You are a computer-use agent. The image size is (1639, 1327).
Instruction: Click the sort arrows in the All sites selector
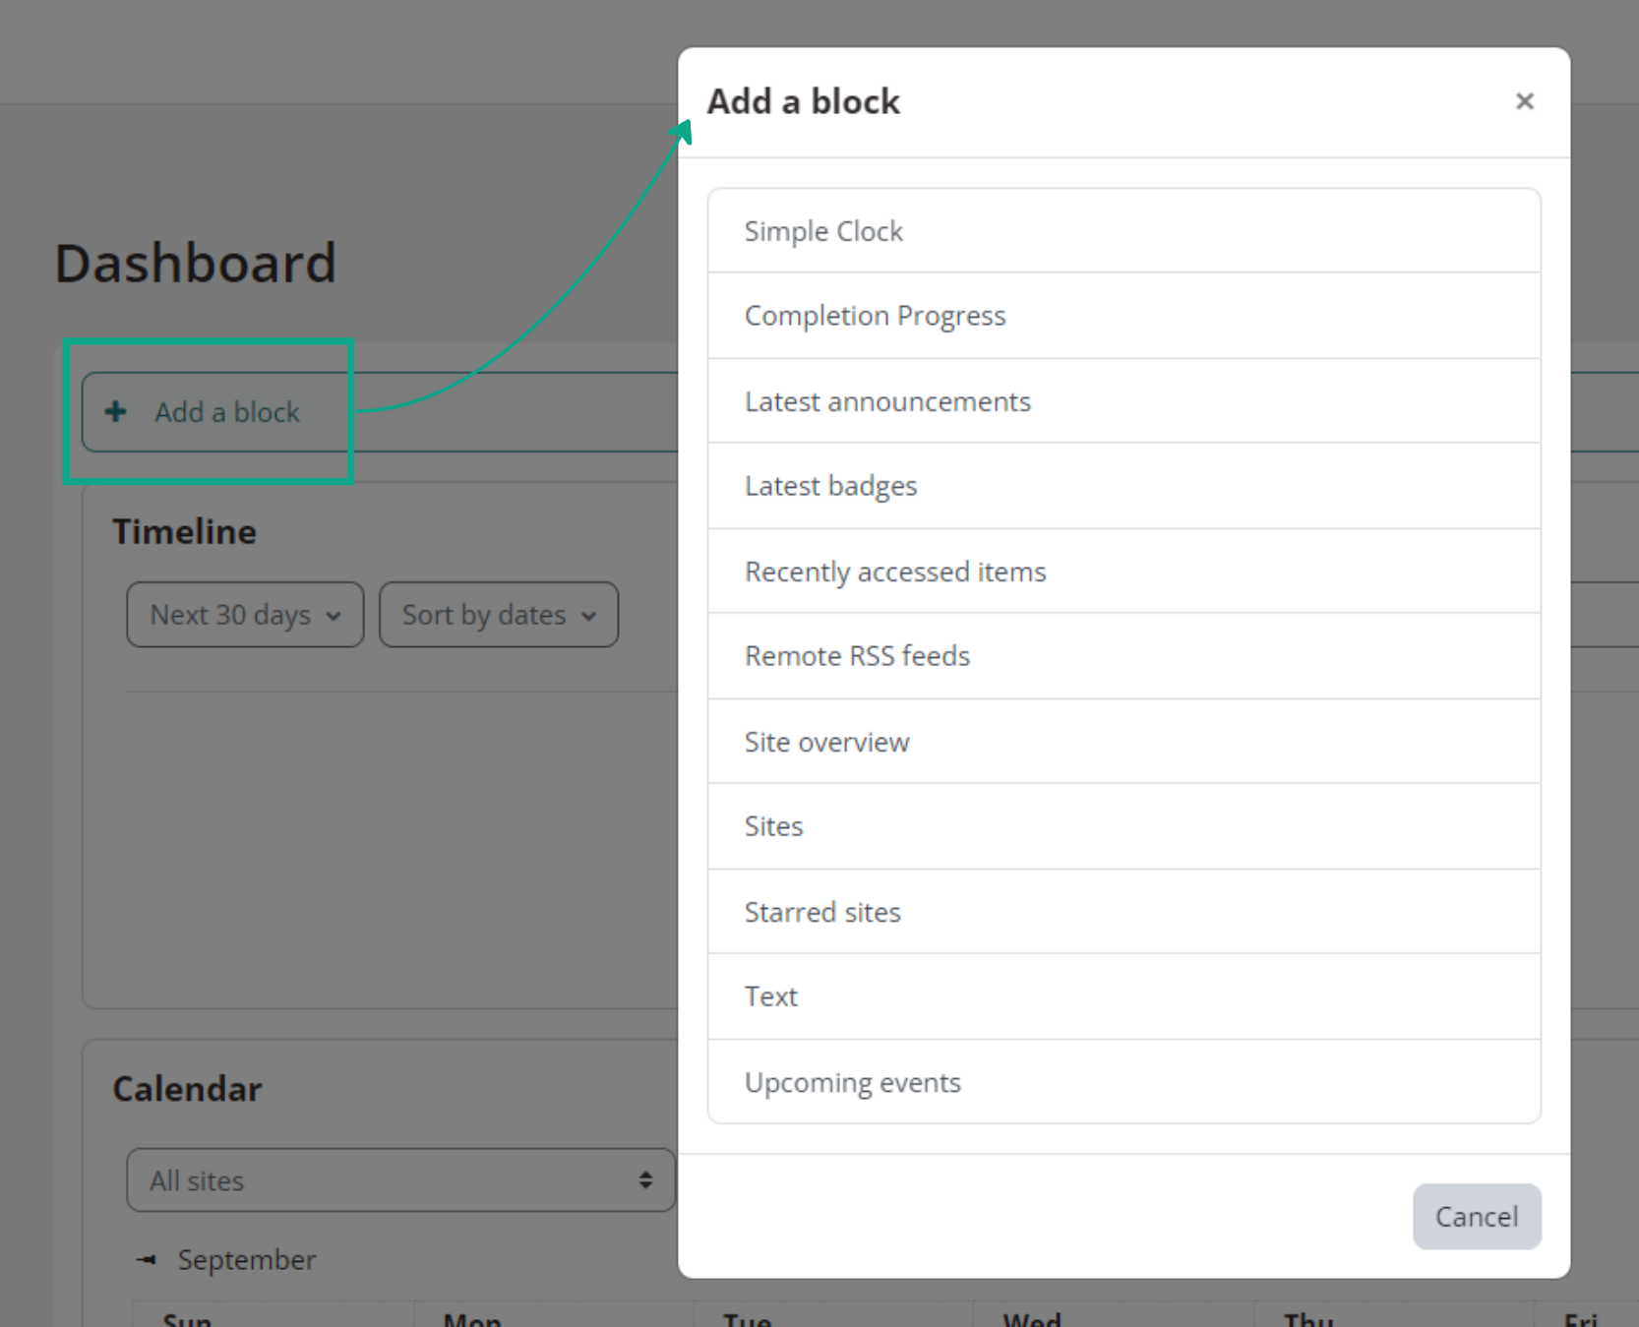pyautogui.click(x=646, y=1179)
